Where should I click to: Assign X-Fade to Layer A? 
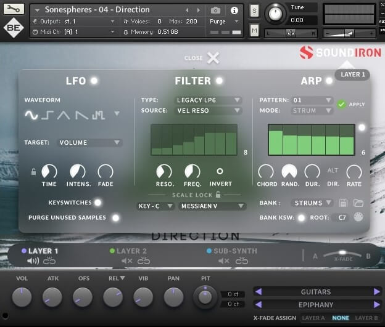point(313,318)
